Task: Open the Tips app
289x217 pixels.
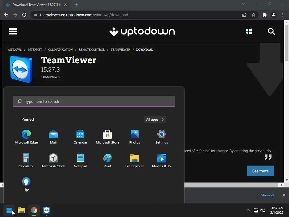Action: [x=26, y=184]
